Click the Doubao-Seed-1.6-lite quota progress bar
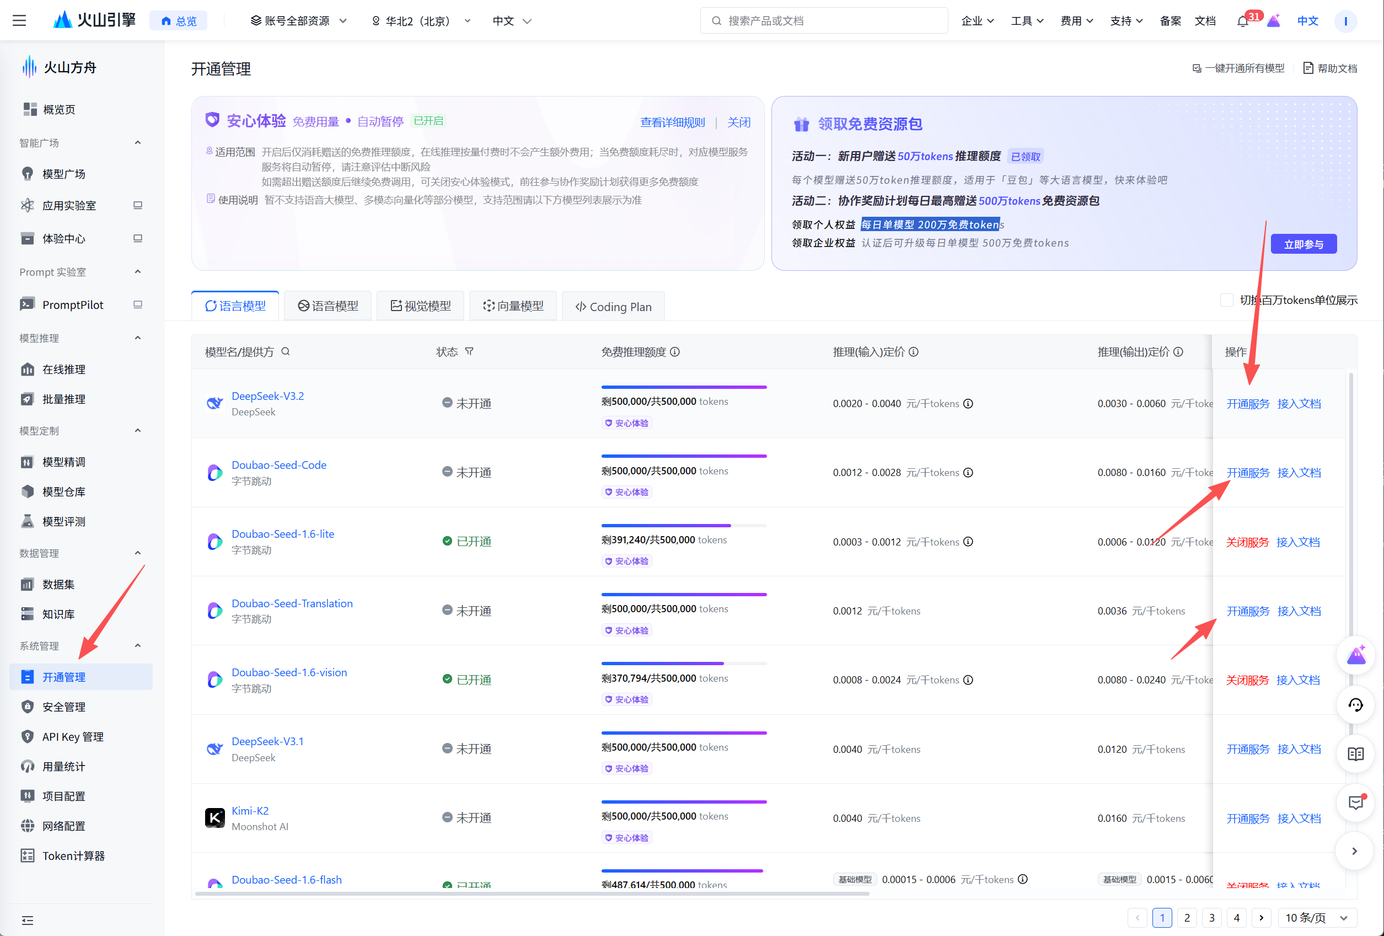The height and width of the screenshot is (936, 1384). point(684,526)
